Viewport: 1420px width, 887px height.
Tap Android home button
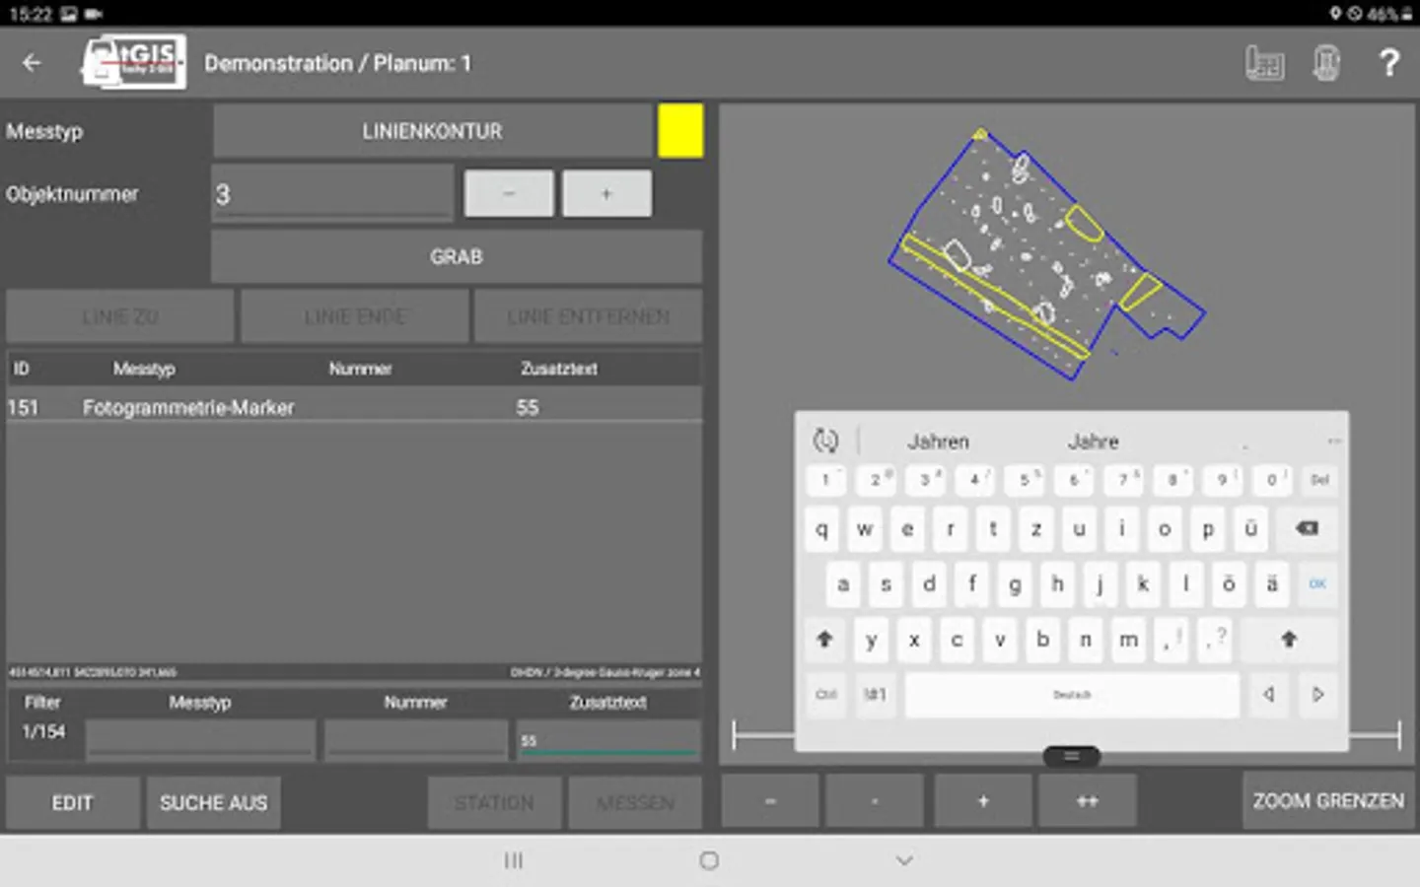(x=709, y=860)
